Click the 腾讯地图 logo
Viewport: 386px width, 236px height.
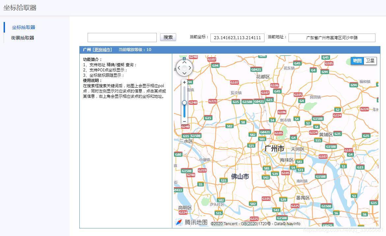(191, 222)
